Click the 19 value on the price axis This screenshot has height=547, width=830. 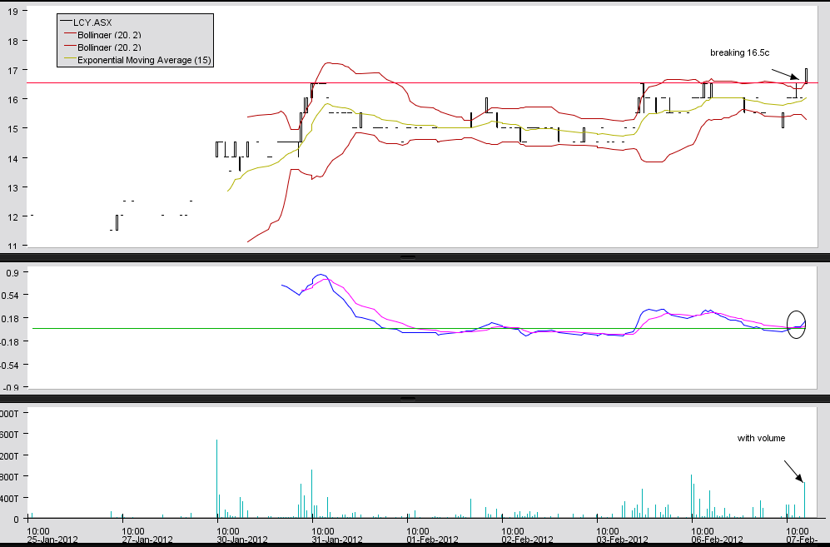coord(13,12)
